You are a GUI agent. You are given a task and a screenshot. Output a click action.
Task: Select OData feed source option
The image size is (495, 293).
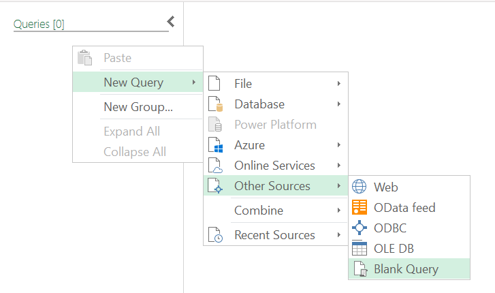point(409,207)
